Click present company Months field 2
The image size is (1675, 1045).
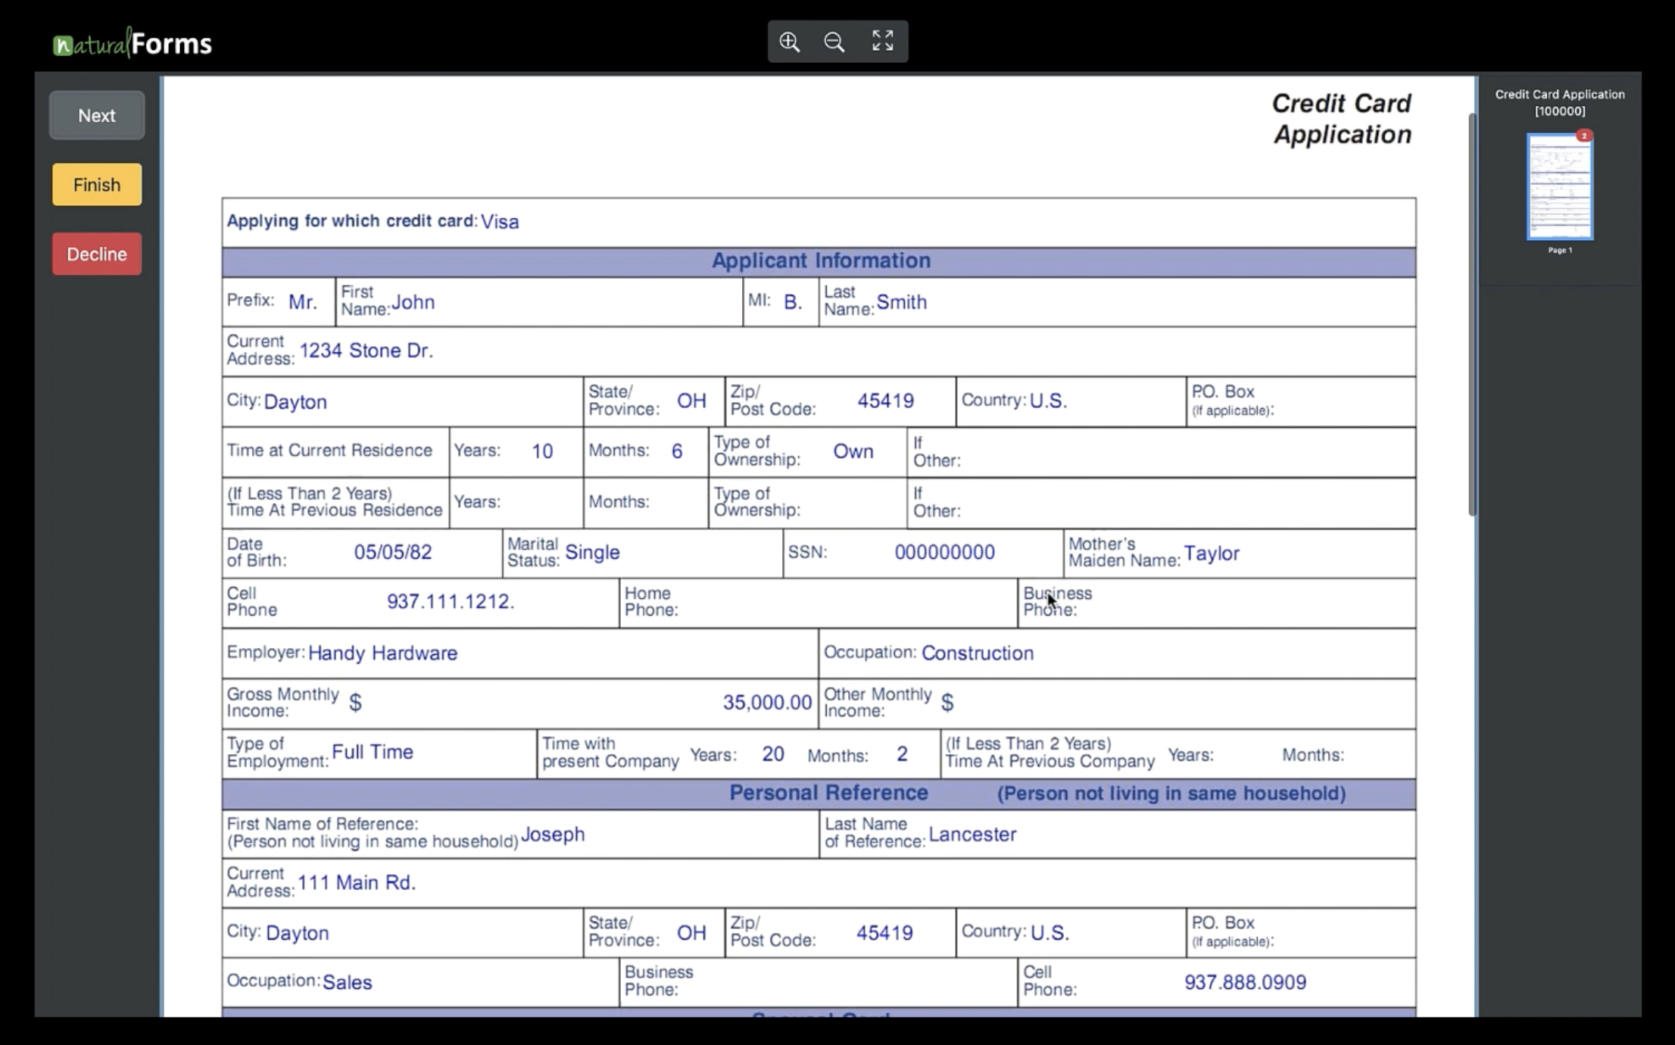pos(903,754)
